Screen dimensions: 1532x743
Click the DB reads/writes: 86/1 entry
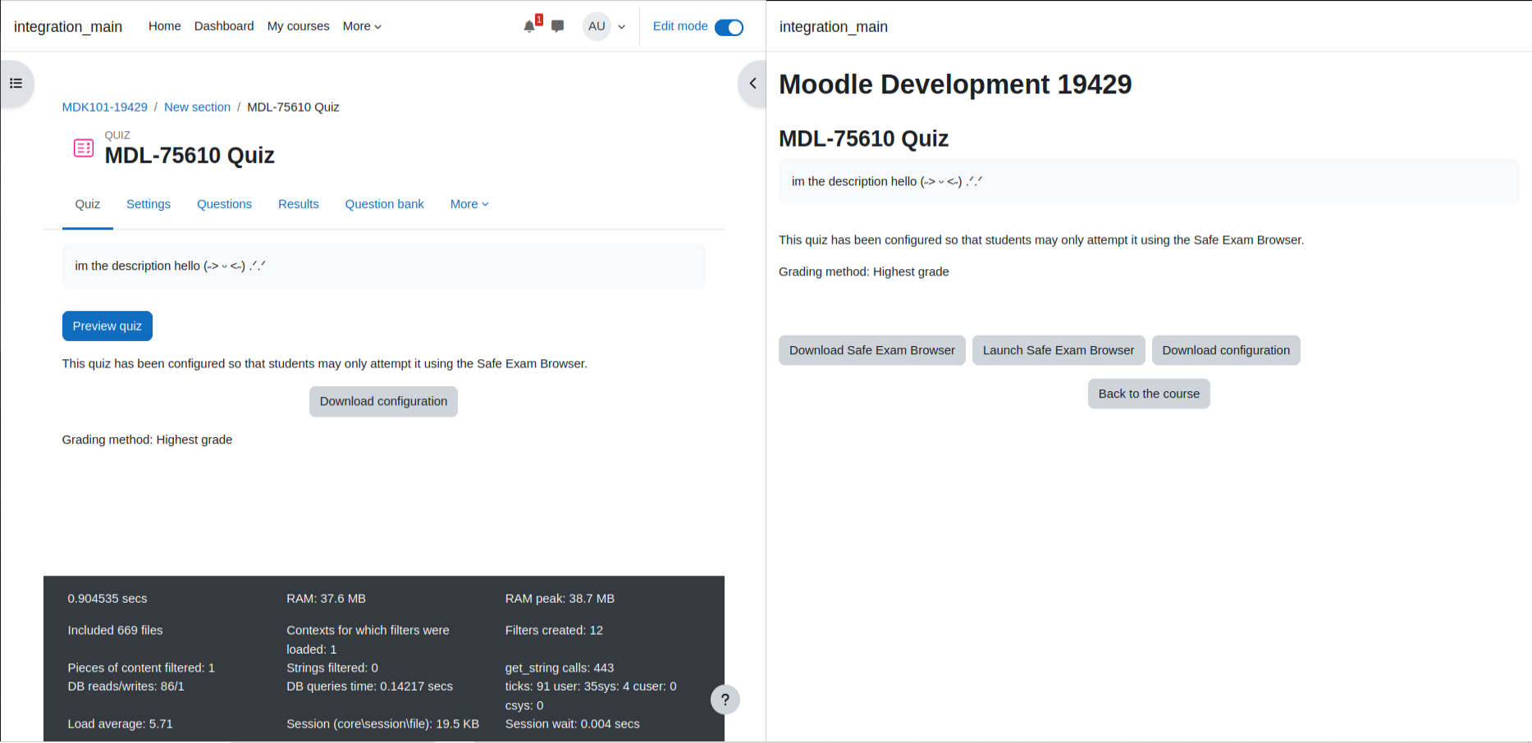126,686
